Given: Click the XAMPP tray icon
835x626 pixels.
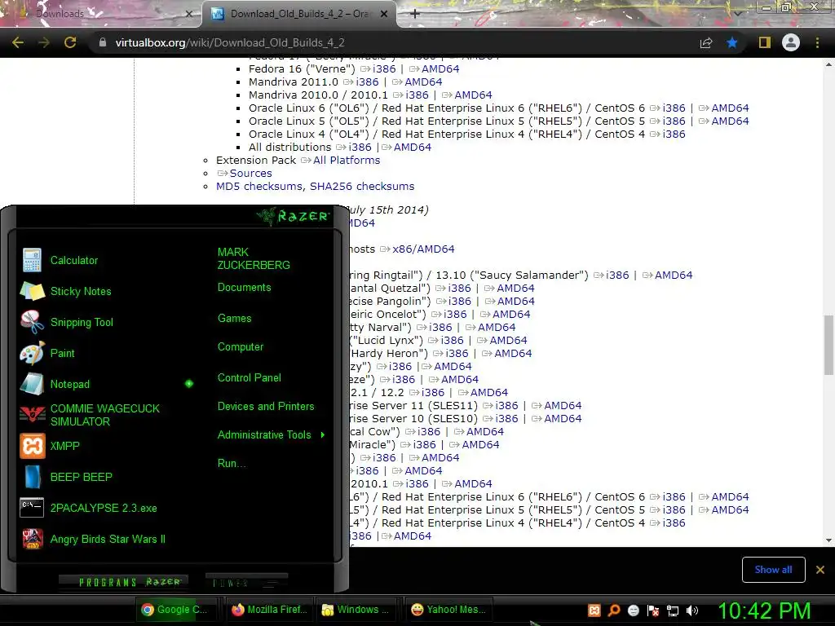Looking at the screenshot, I should pyautogui.click(x=594, y=611).
